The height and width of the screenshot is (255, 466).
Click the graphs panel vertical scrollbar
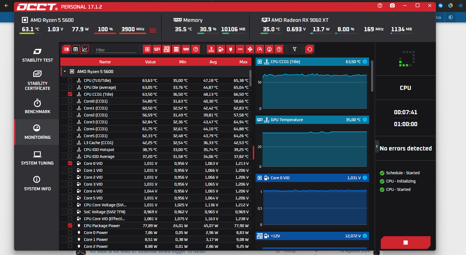coord(372,76)
